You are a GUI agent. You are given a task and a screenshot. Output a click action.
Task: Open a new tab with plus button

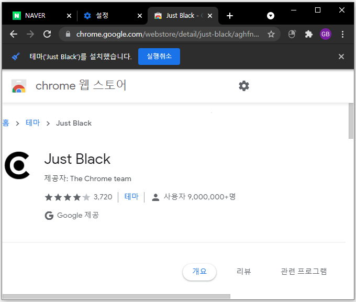pos(230,16)
